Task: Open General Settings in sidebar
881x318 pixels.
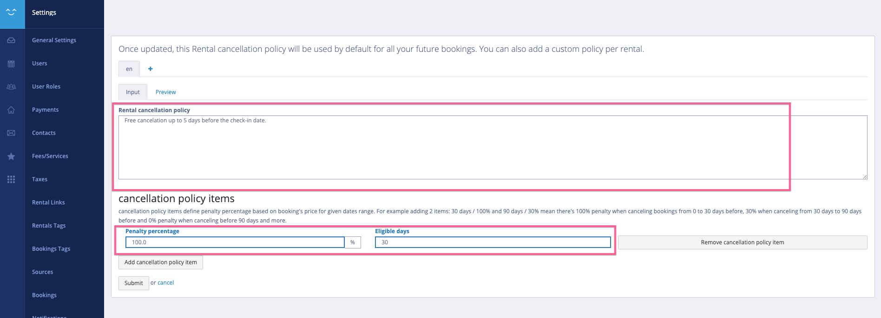Action: 54,40
